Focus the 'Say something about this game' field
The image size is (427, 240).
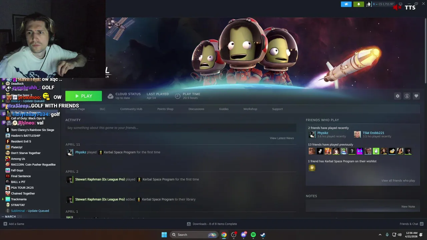click(181, 128)
